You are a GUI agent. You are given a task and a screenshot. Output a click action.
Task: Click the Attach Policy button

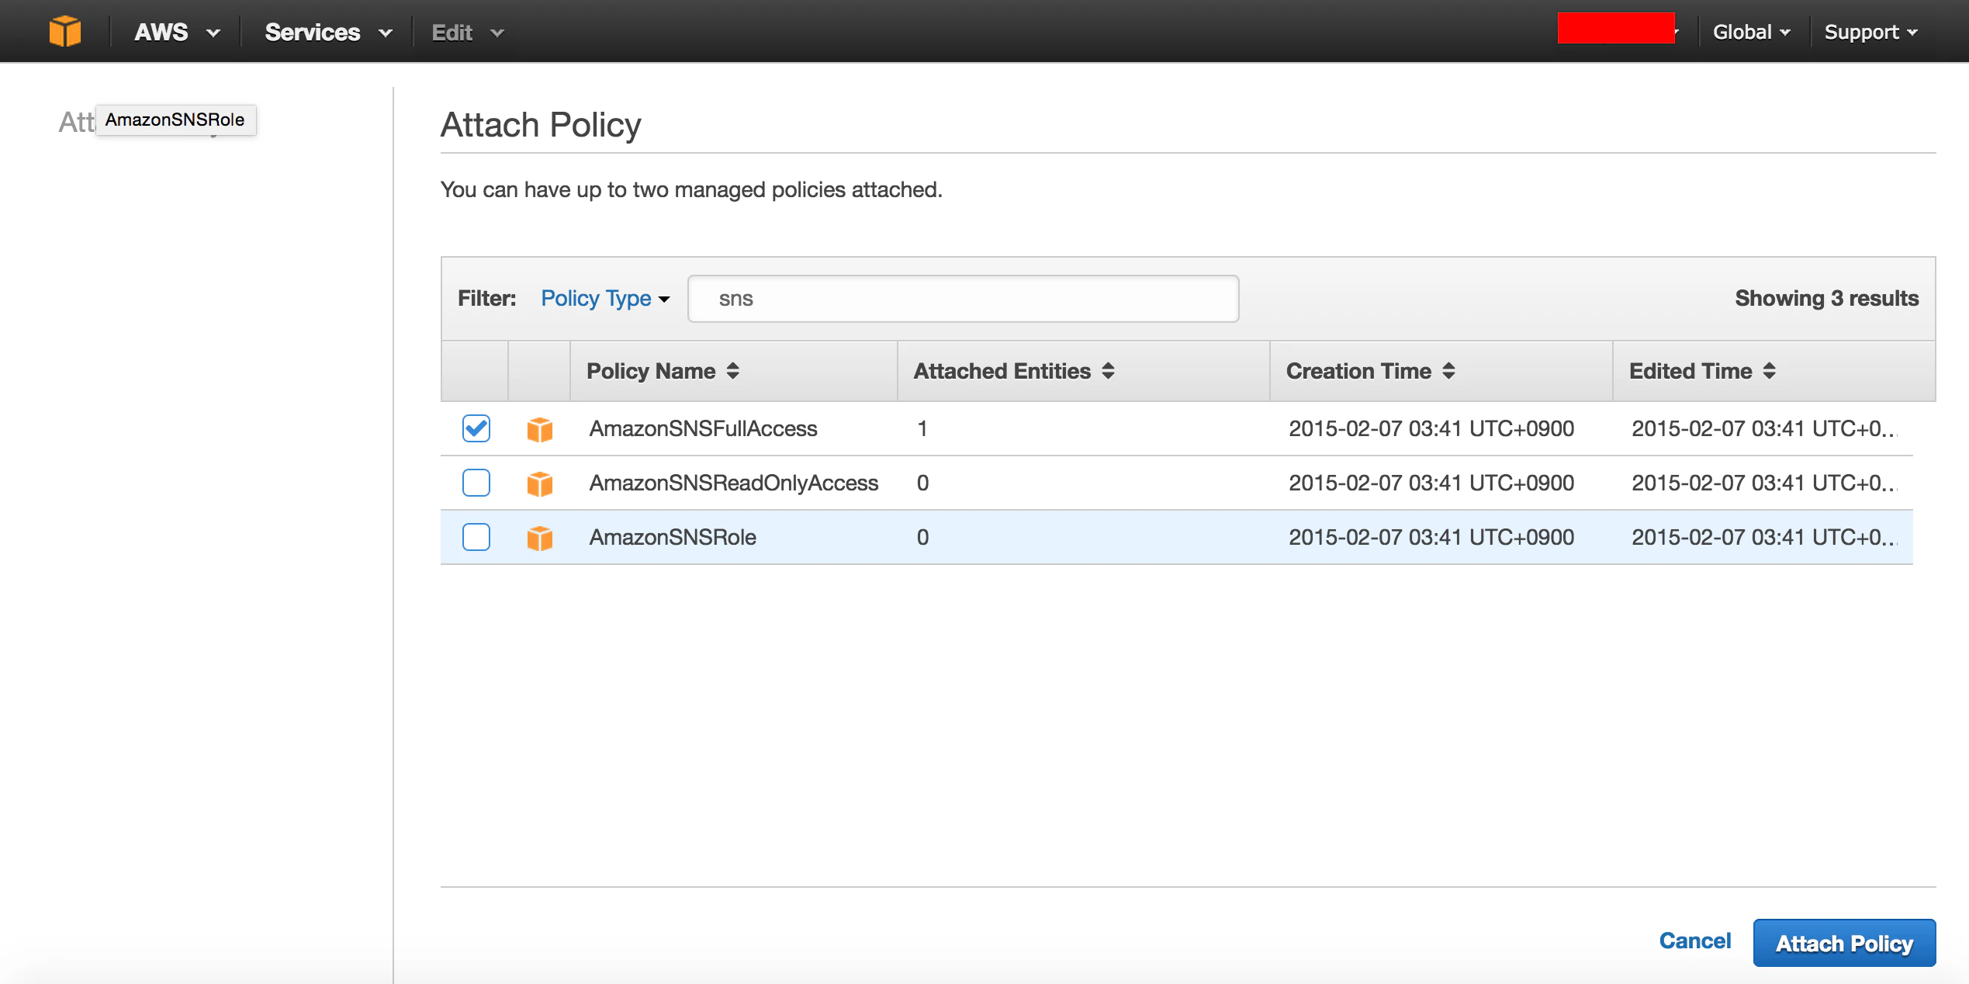click(1844, 943)
